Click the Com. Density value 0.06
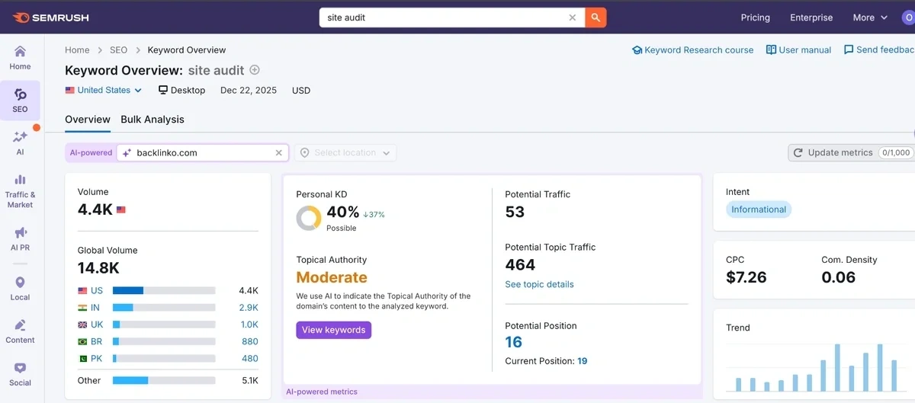This screenshot has width=915, height=403. pyautogui.click(x=839, y=277)
